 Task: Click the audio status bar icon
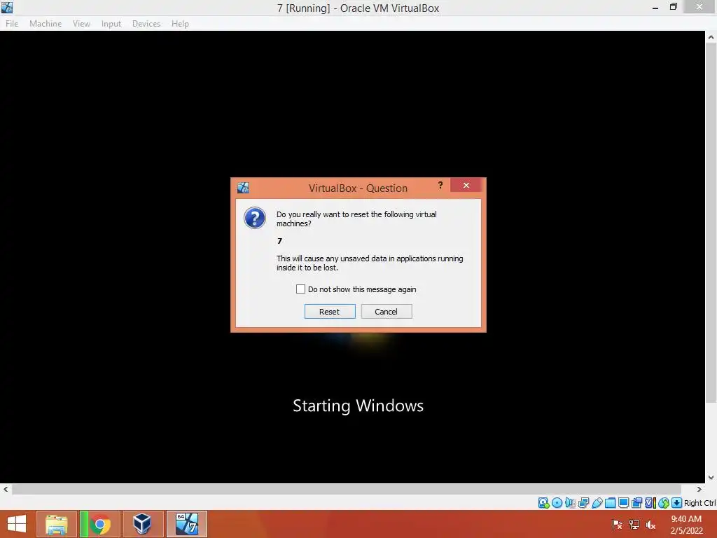[570, 503]
